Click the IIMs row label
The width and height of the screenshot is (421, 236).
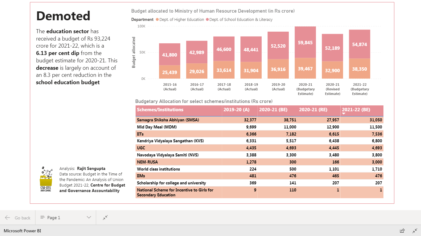coord(141,176)
